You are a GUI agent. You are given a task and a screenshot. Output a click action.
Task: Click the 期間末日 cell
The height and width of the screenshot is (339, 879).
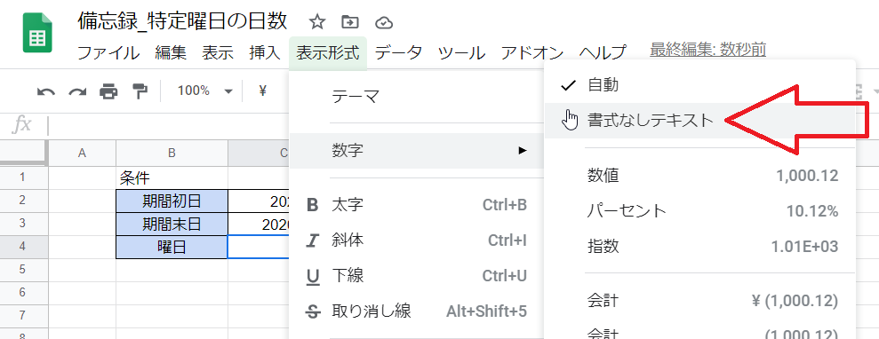click(172, 224)
